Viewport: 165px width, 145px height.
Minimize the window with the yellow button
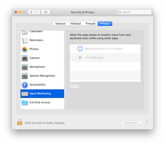click(x=20, y=12)
